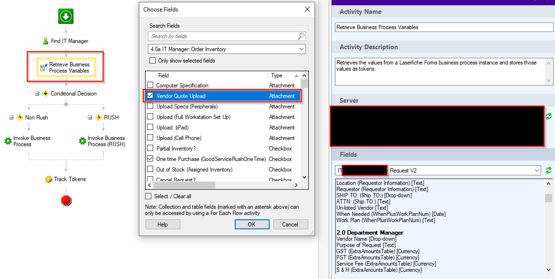The image size is (555, 279).
Task: Select Retrieve Business Process Variables activity icon
Action: 43,67
